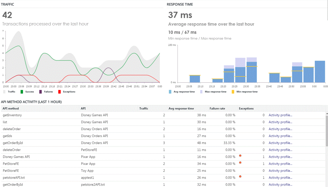This screenshot has height=187, width=328.
Task: Sort by Avg response time column
Action: 181,109
